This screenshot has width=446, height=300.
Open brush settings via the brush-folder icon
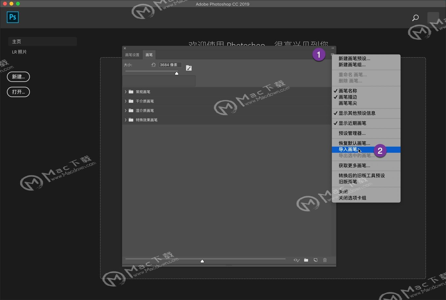pyautogui.click(x=189, y=68)
